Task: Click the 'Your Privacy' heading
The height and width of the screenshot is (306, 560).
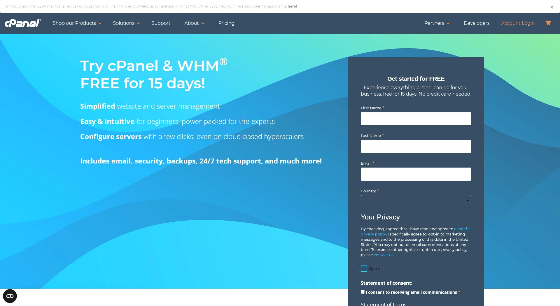Action: [380, 217]
